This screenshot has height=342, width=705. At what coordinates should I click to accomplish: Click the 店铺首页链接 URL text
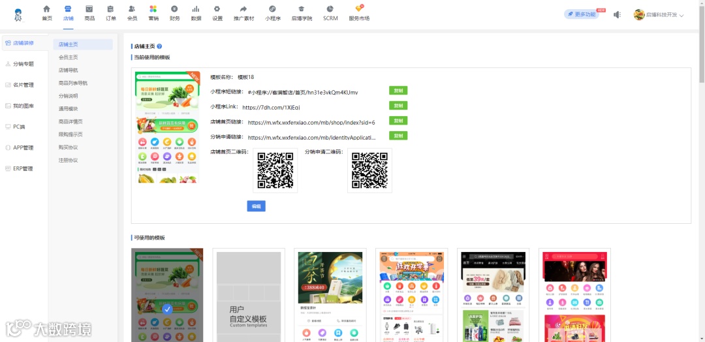click(x=311, y=123)
